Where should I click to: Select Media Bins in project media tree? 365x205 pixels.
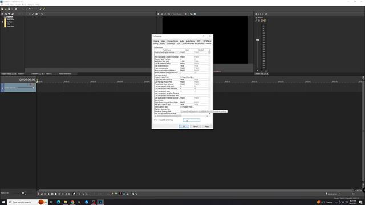pyautogui.click(x=10, y=19)
